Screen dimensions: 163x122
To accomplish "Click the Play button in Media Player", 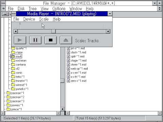I will click(20, 40).
